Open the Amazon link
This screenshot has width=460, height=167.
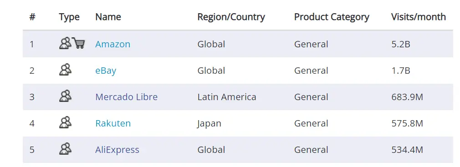click(x=112, y=44)
